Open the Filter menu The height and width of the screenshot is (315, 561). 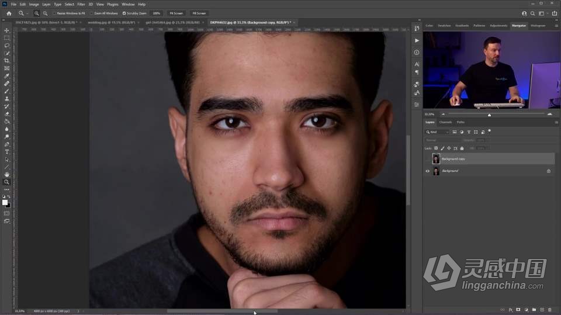pyautogui.click(x=81, y=4)
